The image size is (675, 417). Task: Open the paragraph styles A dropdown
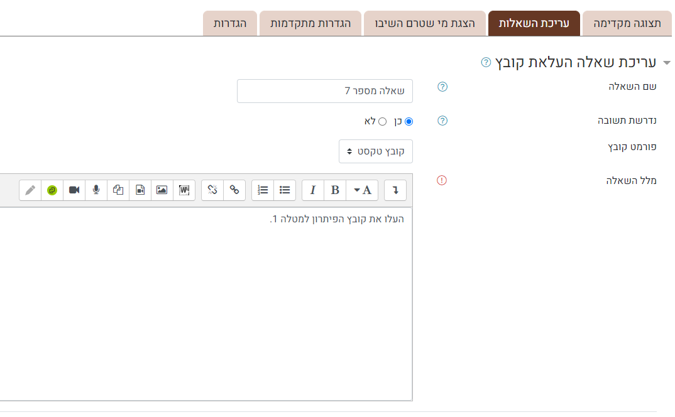tap(362, 190)
